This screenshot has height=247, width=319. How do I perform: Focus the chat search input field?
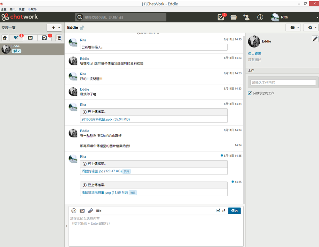tap(124, 17)
